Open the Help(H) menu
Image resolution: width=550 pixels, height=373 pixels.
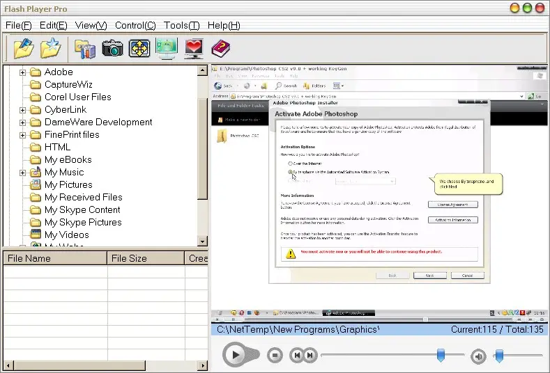click(x=224, y=25)
